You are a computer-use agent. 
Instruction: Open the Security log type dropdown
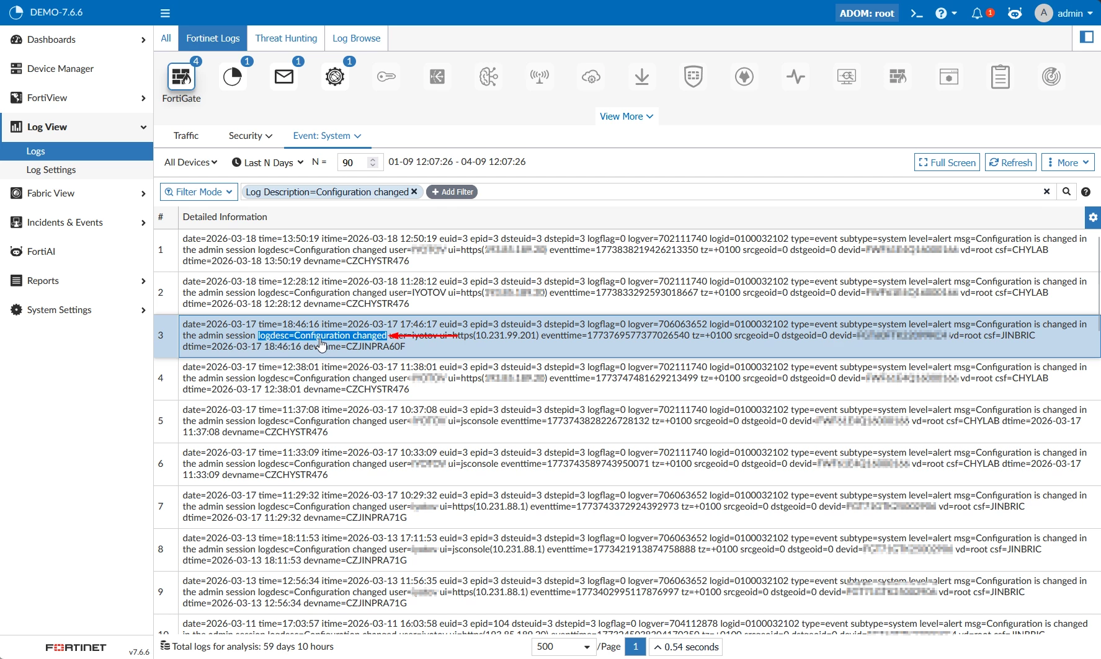pos(250,136)
